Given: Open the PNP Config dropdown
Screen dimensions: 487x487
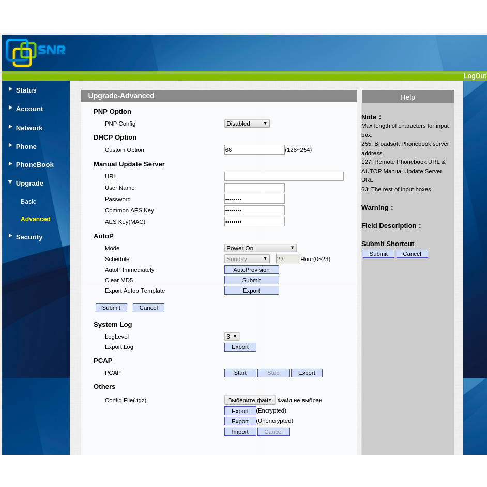Looking at the screenshot, I should tap(247, 124).
